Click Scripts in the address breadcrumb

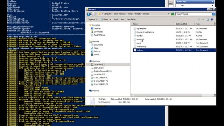click(x=138, y=14)
